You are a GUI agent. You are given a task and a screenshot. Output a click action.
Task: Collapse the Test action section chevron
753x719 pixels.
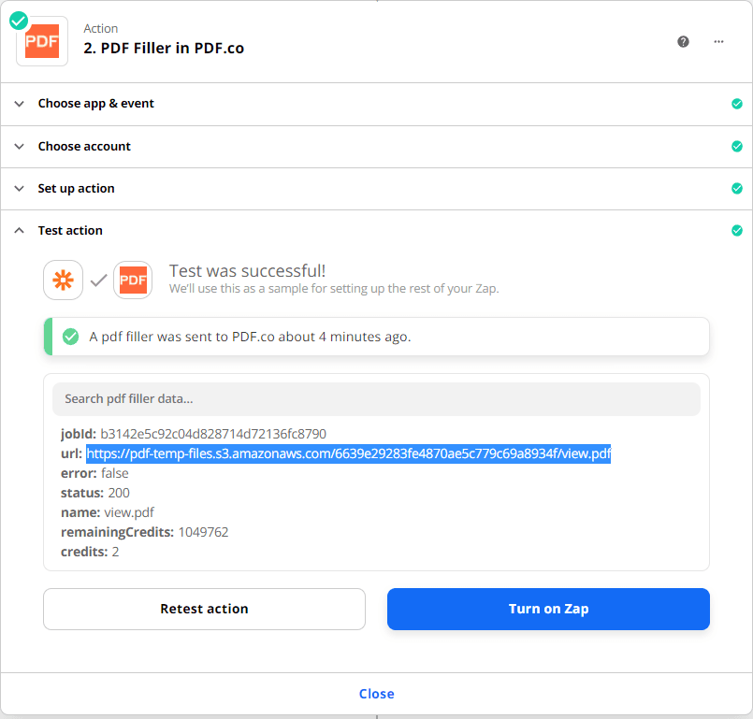click(x=19, y=231)
